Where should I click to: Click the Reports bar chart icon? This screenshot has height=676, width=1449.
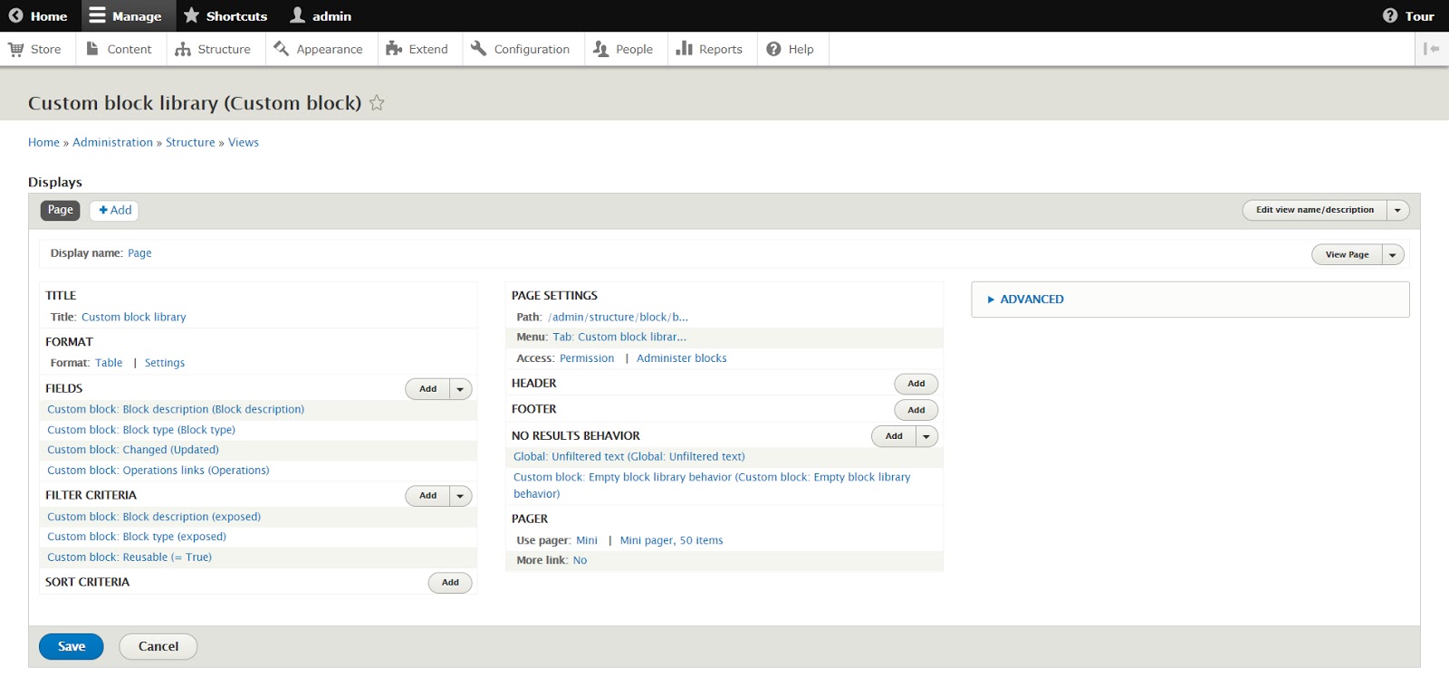pos(685,49)
